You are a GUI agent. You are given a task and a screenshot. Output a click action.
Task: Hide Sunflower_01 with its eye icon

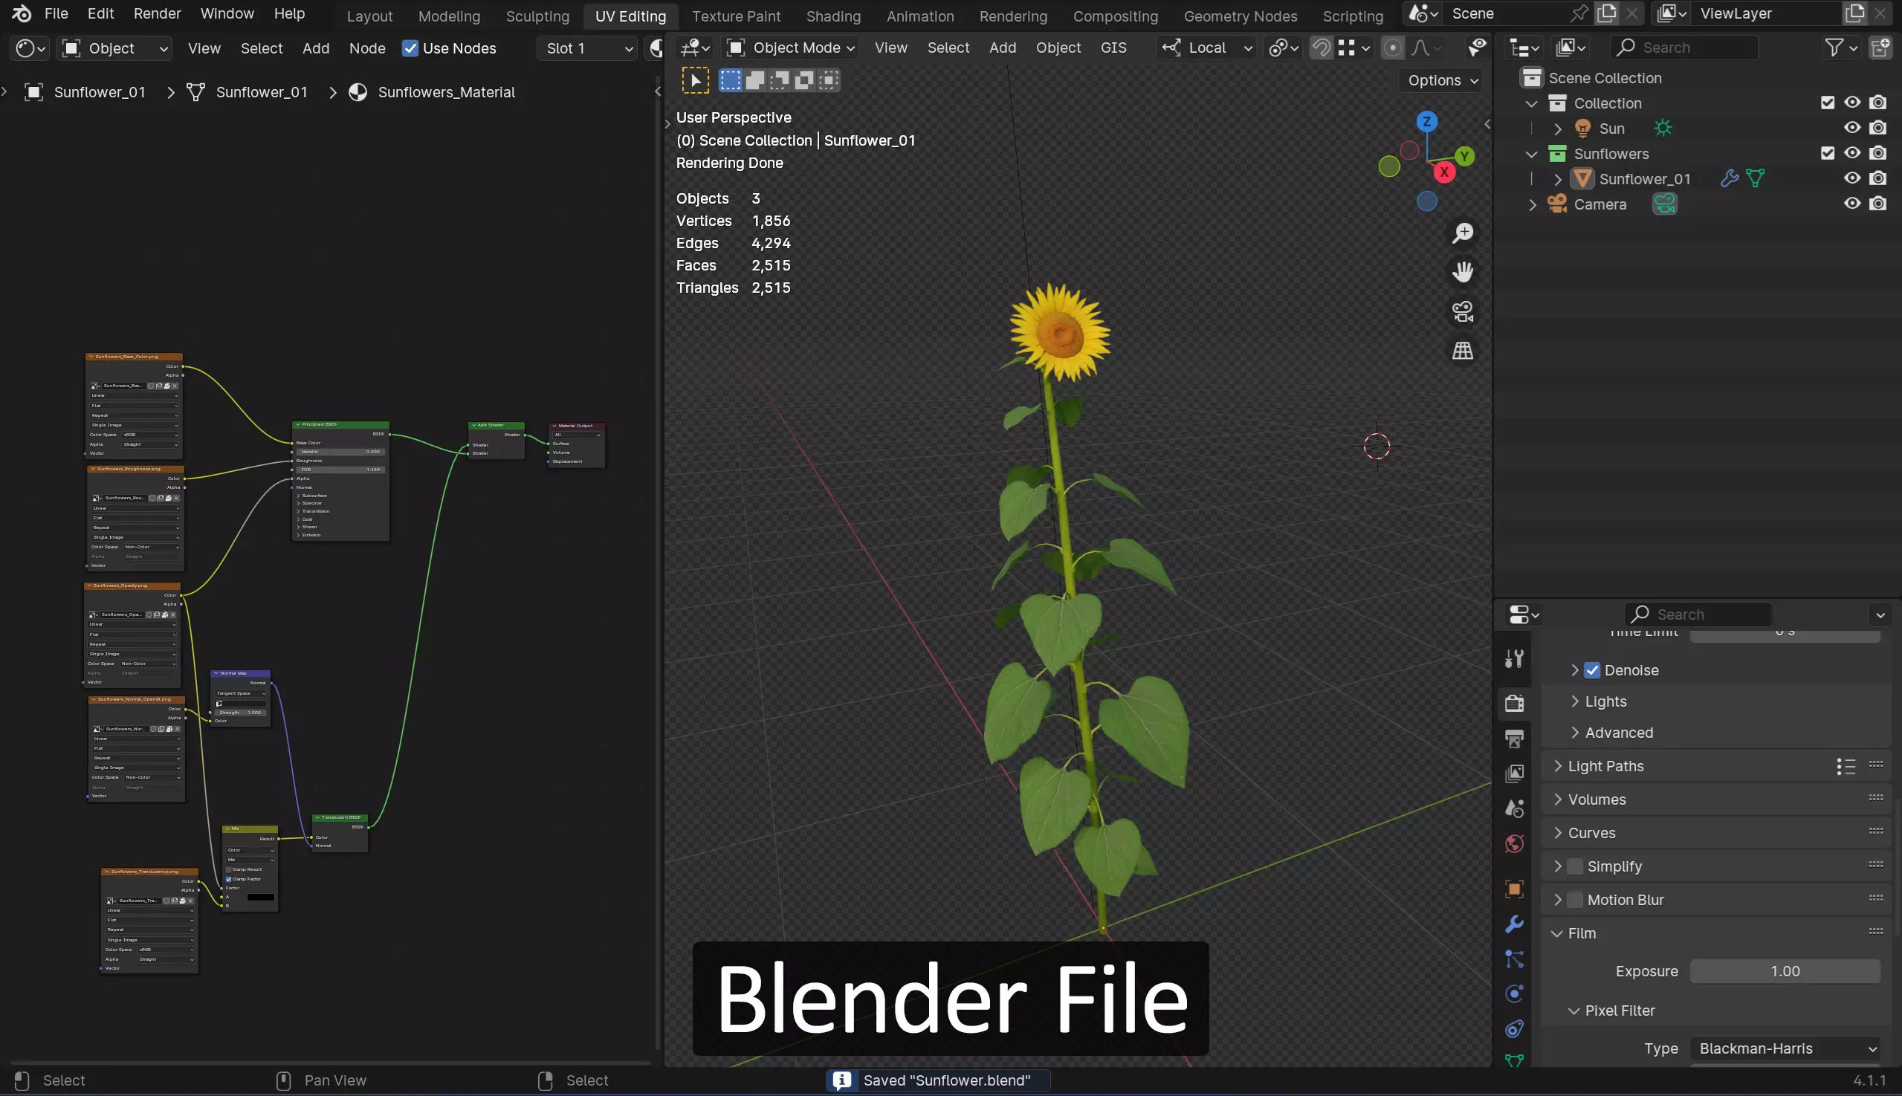1852,178
